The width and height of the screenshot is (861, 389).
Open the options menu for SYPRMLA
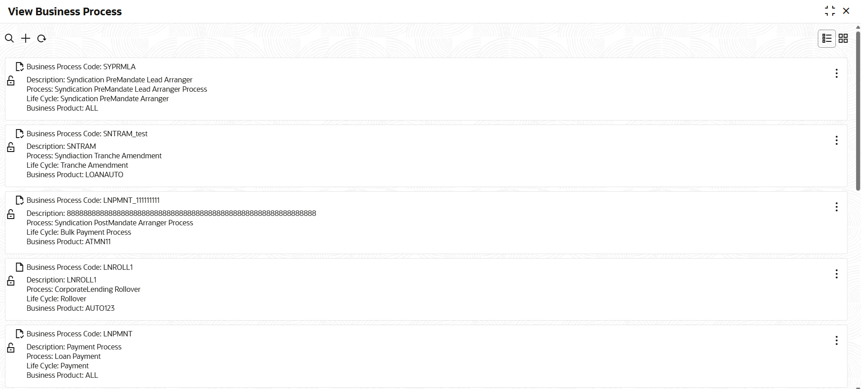pyautogui.click(x=836, y=73)
